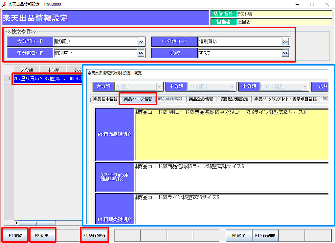
Task: Select the 商品ページ情報 tab
Action: pos(138,99)
